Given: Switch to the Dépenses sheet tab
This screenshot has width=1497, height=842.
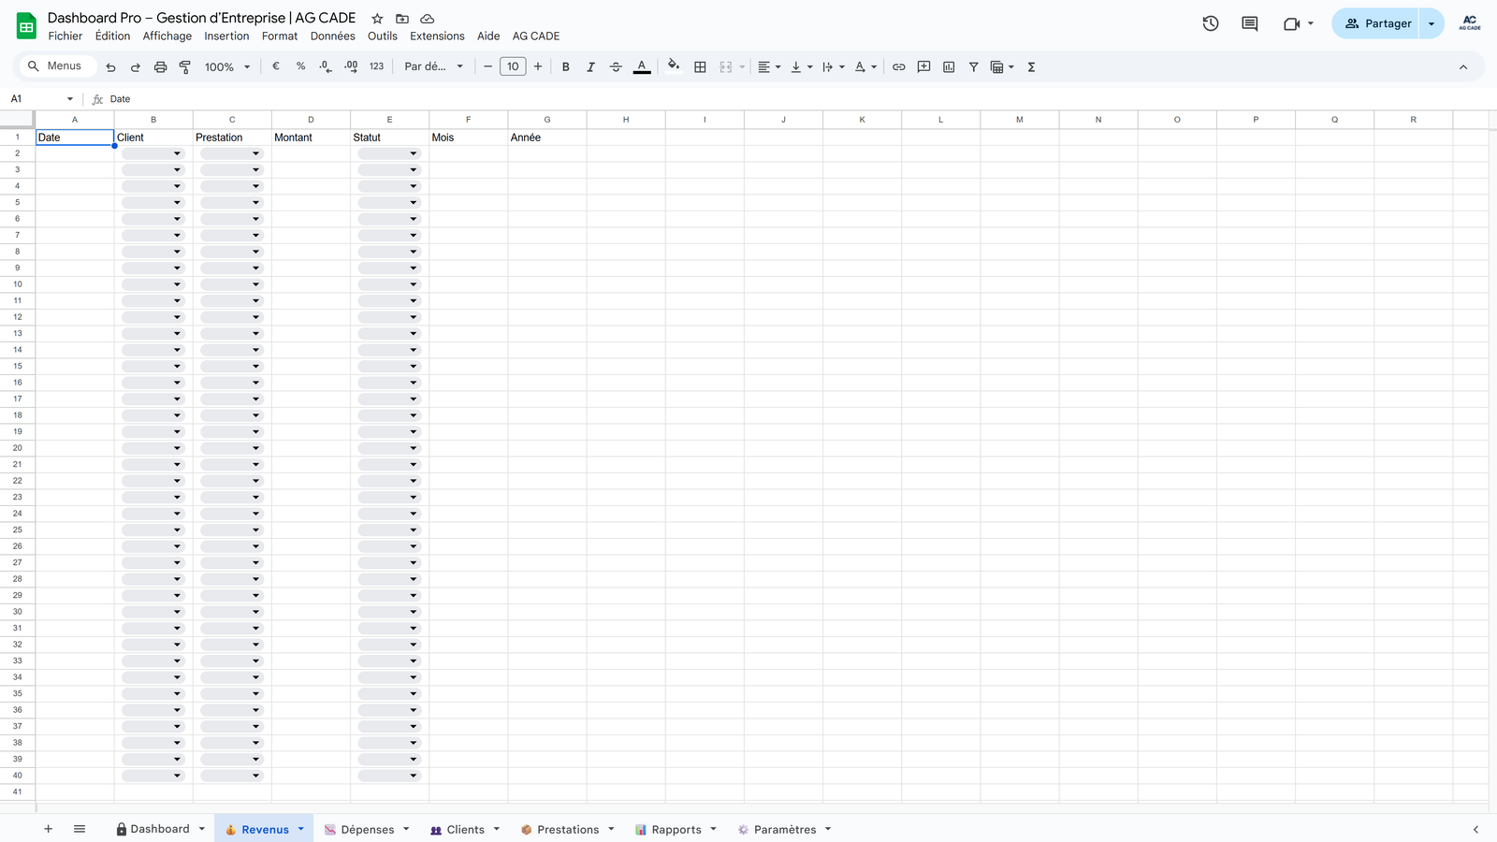Looking at the screenshot, I should click(x=367, y=830).
